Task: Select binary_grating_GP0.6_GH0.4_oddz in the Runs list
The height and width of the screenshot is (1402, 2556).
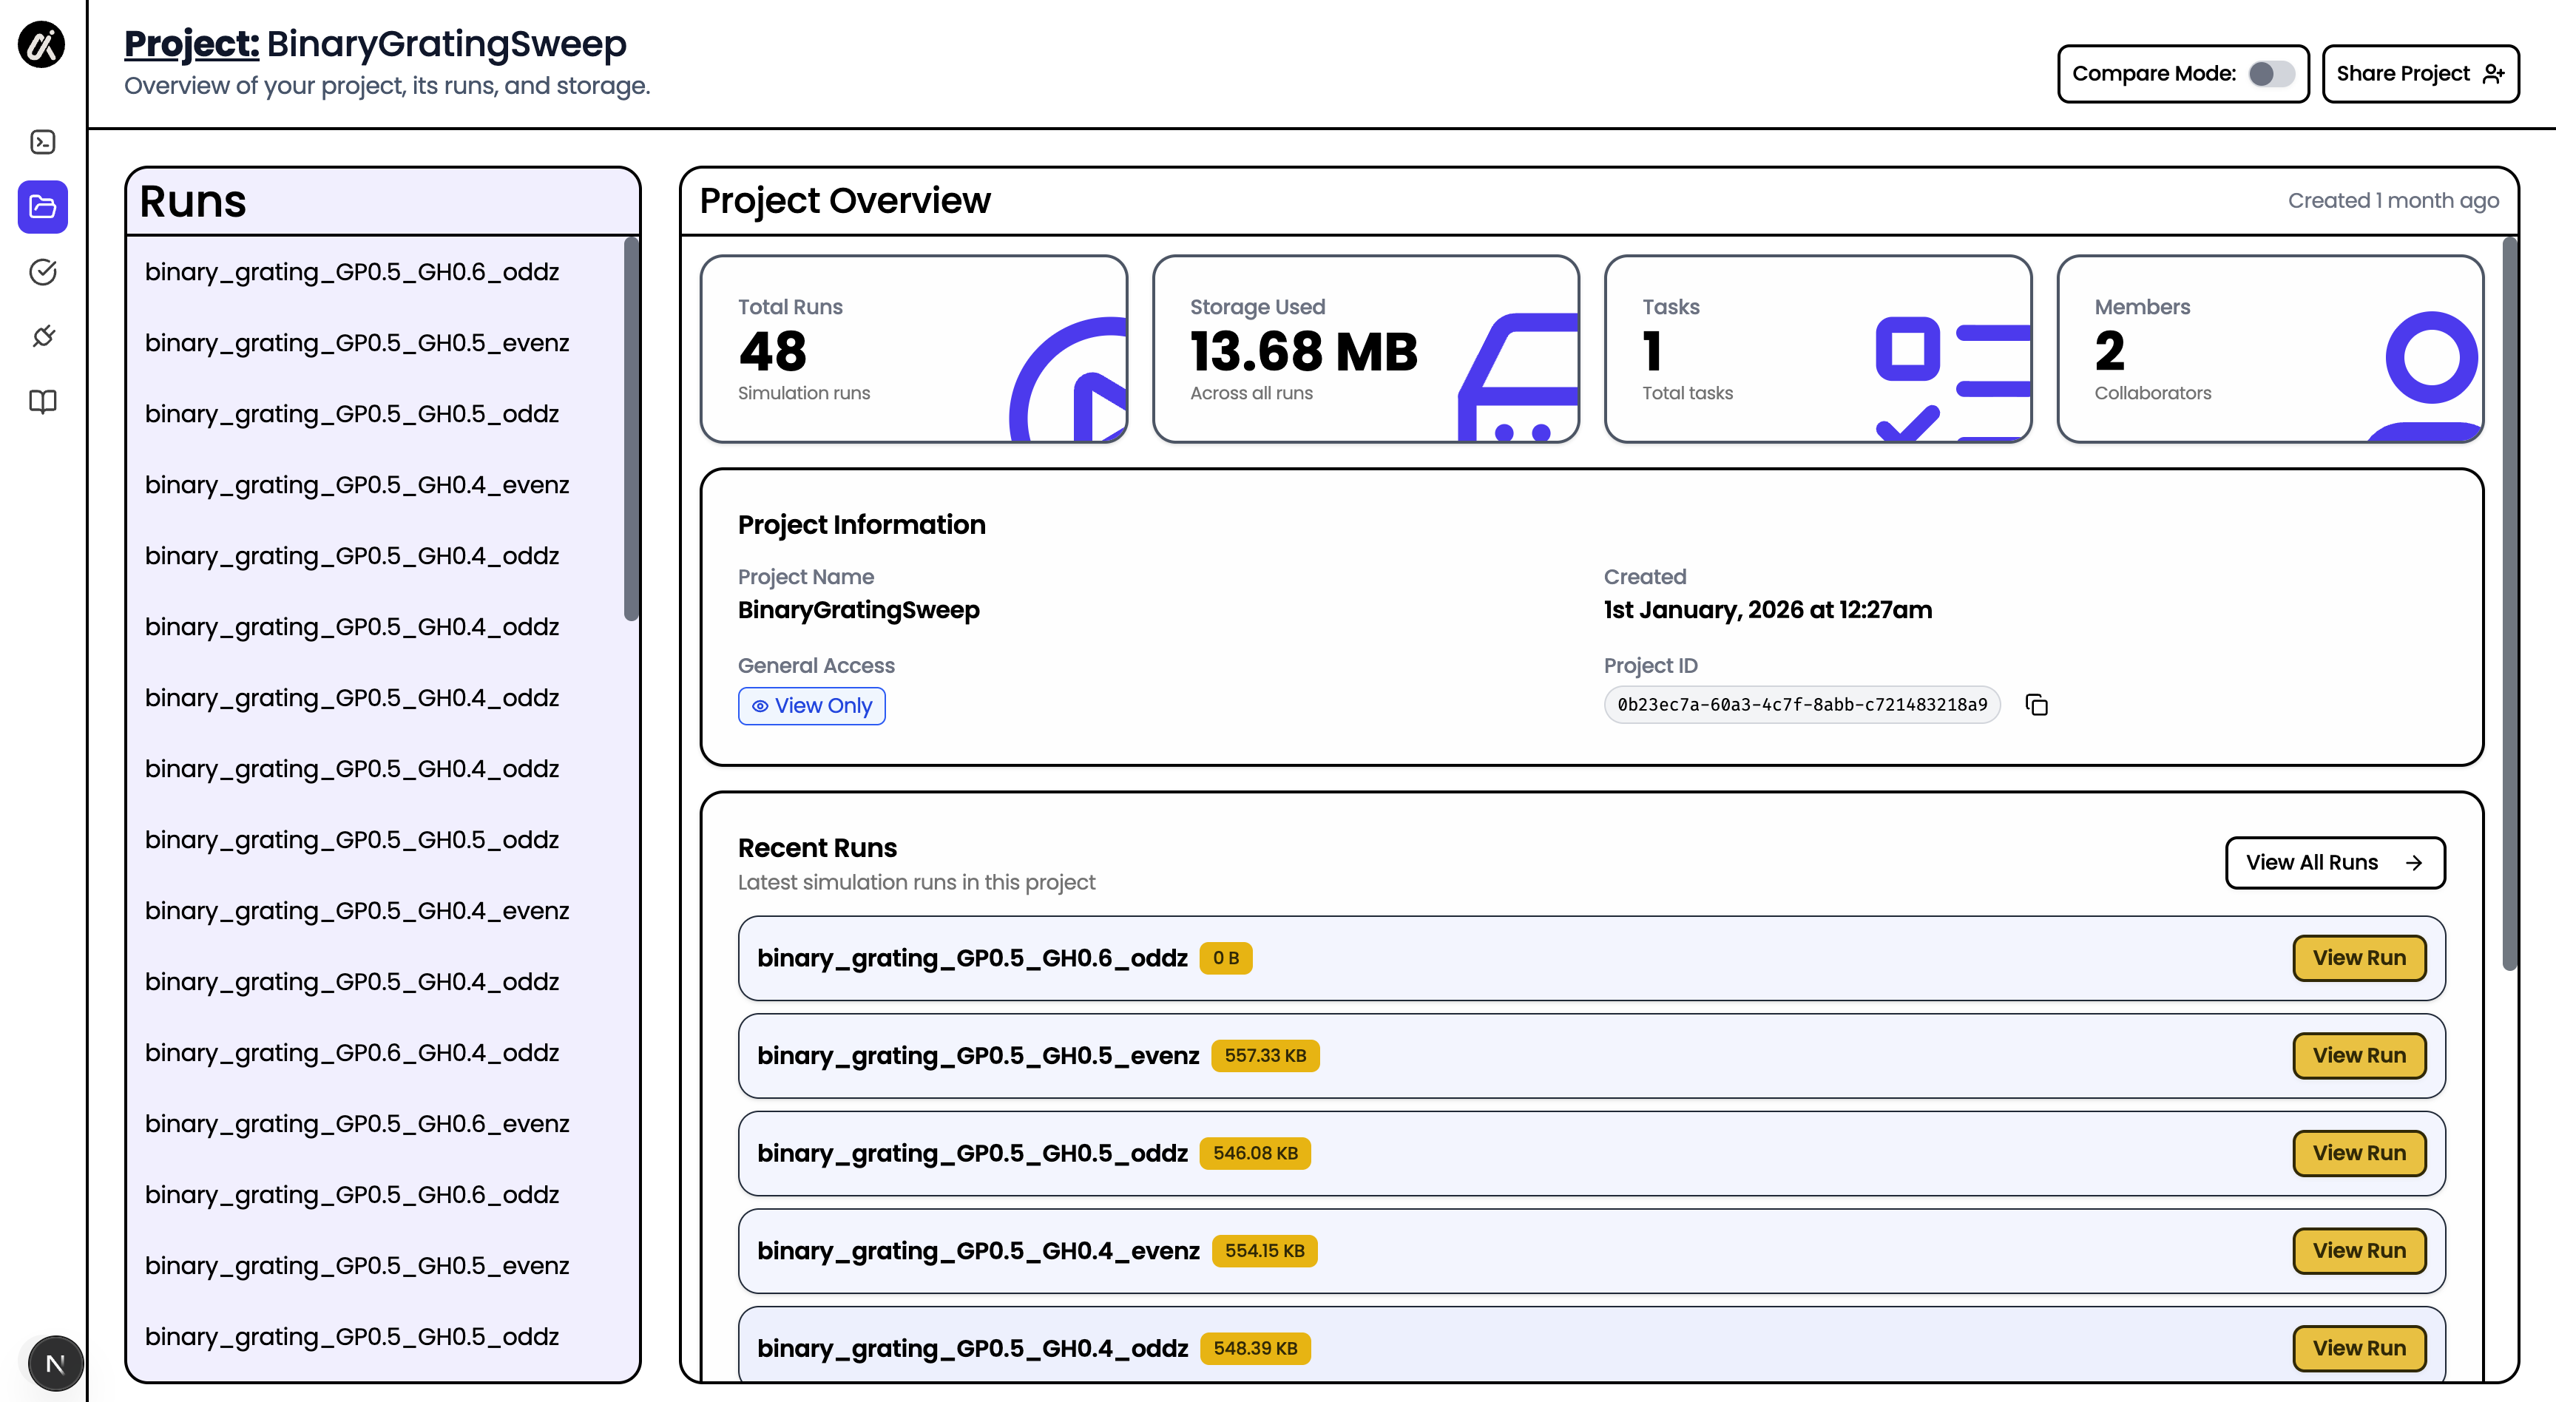Action: coord(352,1051)
